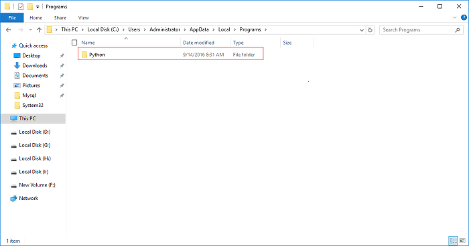Open Local Disk (D:) in sidebar
The image size is (469, 246).
point(35,132)
